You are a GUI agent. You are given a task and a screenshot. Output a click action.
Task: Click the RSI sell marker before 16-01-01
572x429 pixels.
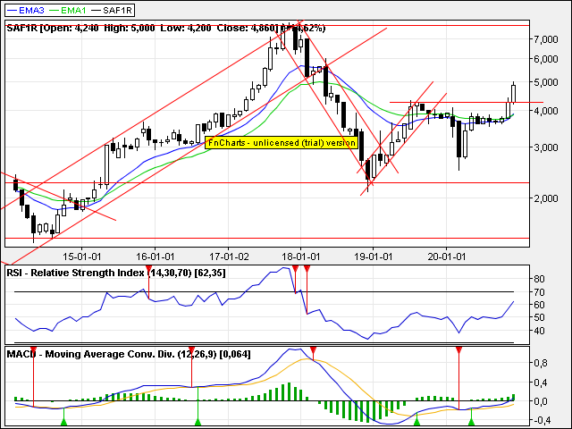click(x=149, y=270)
